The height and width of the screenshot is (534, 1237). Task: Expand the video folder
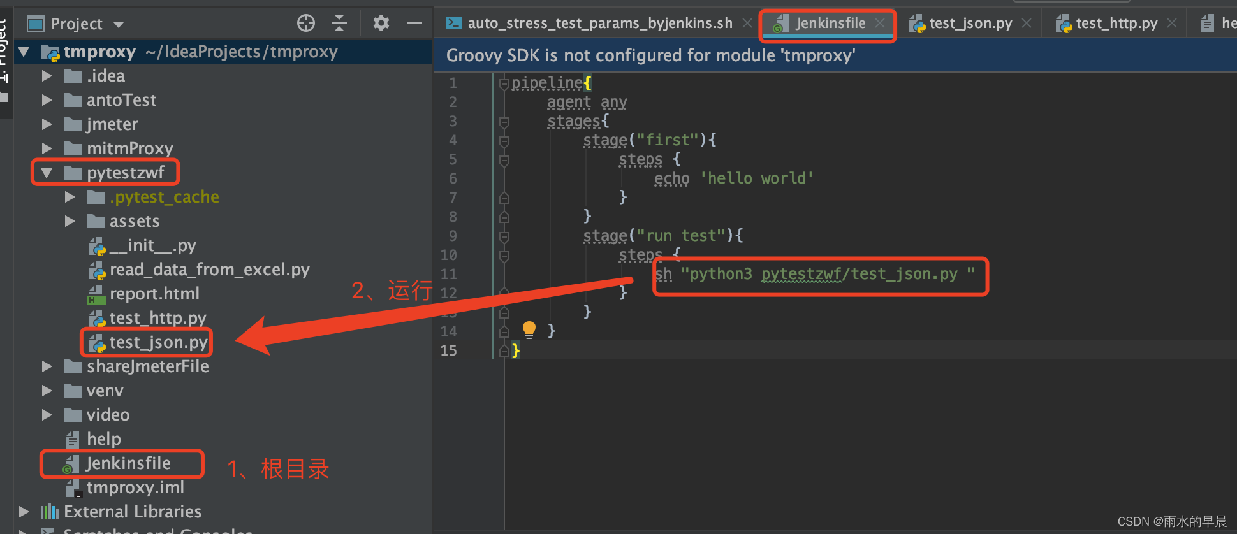coord(47,415)
